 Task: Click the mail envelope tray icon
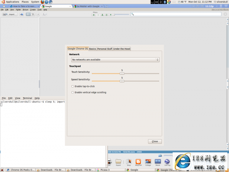pyautogui.click(x=174, y=2)
